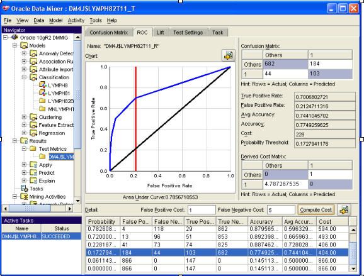Open the Help menu
Screen dimensions: 364x276
(112, 20)
